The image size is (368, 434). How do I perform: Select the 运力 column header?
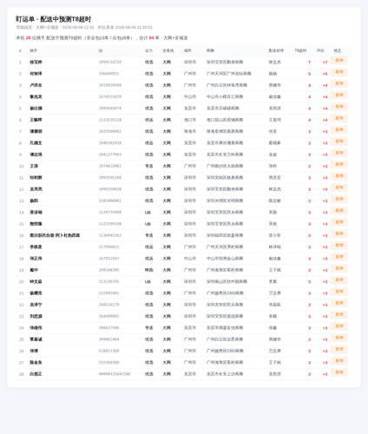click(x=148, y=50)
